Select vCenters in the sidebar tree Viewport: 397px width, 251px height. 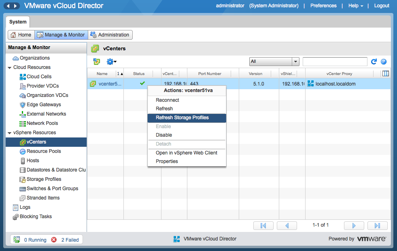pos(46,142)
